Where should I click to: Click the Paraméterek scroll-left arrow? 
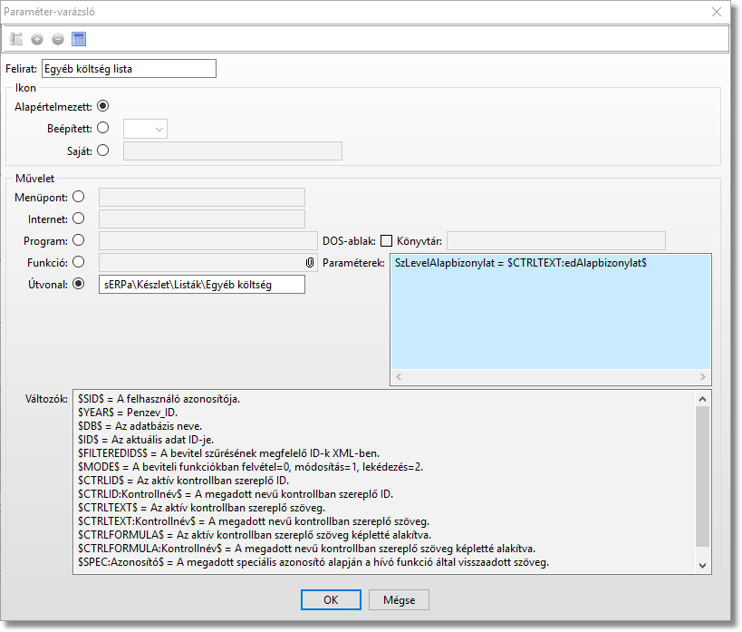(399, 376)
